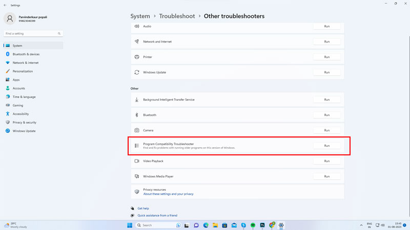Open the Get help link
This screenshot has width=410, height=230.
click(x=143, y=209)
